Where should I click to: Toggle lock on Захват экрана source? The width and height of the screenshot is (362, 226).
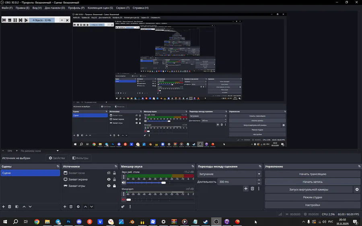pyautogui.click(x=114, y=179)
